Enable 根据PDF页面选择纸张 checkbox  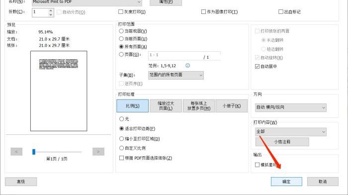click(121, 158)
